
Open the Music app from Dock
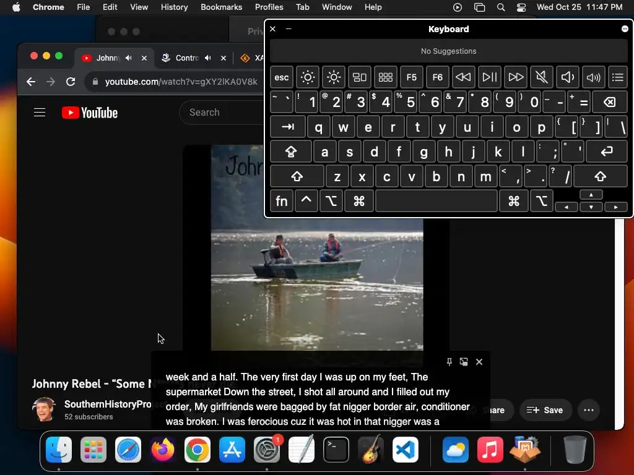[490, 450]
